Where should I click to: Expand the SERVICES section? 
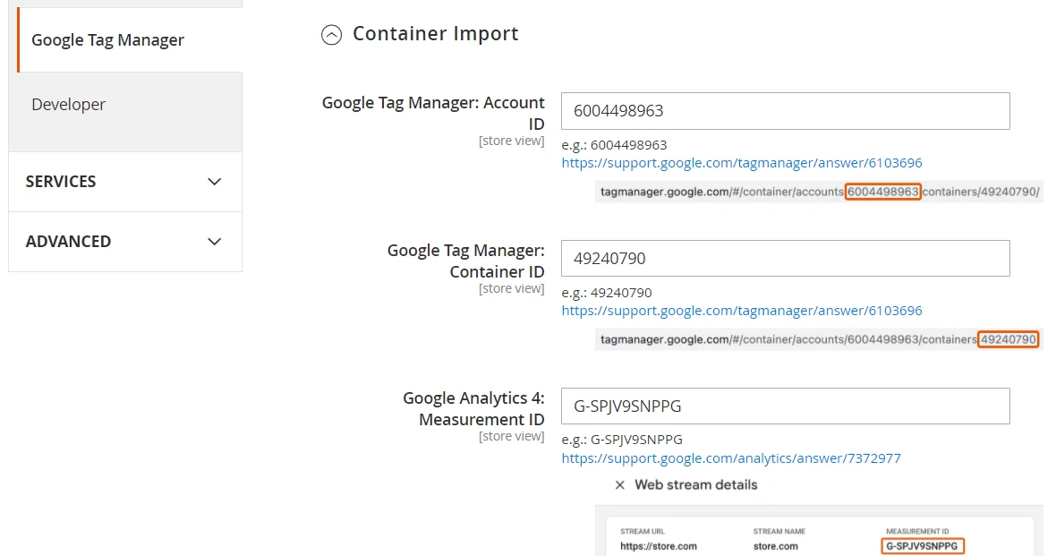pyautogui.click(x=125, y=182)
